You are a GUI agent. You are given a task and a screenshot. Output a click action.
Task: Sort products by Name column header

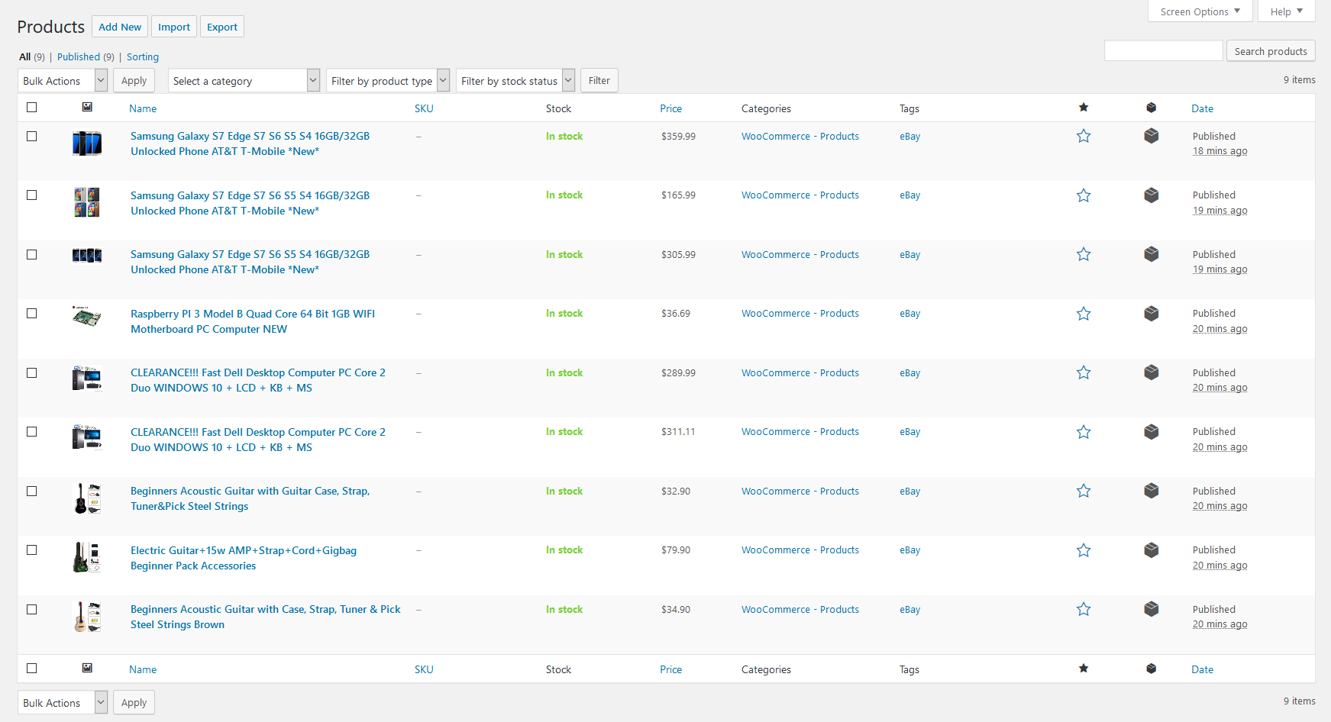pyautogui.click(x=143, y=108)
